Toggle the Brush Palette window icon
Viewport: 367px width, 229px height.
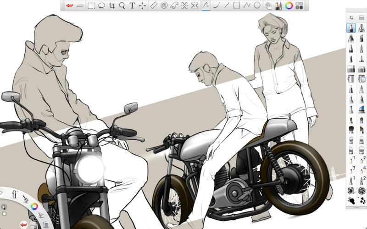tap(278, 5)
